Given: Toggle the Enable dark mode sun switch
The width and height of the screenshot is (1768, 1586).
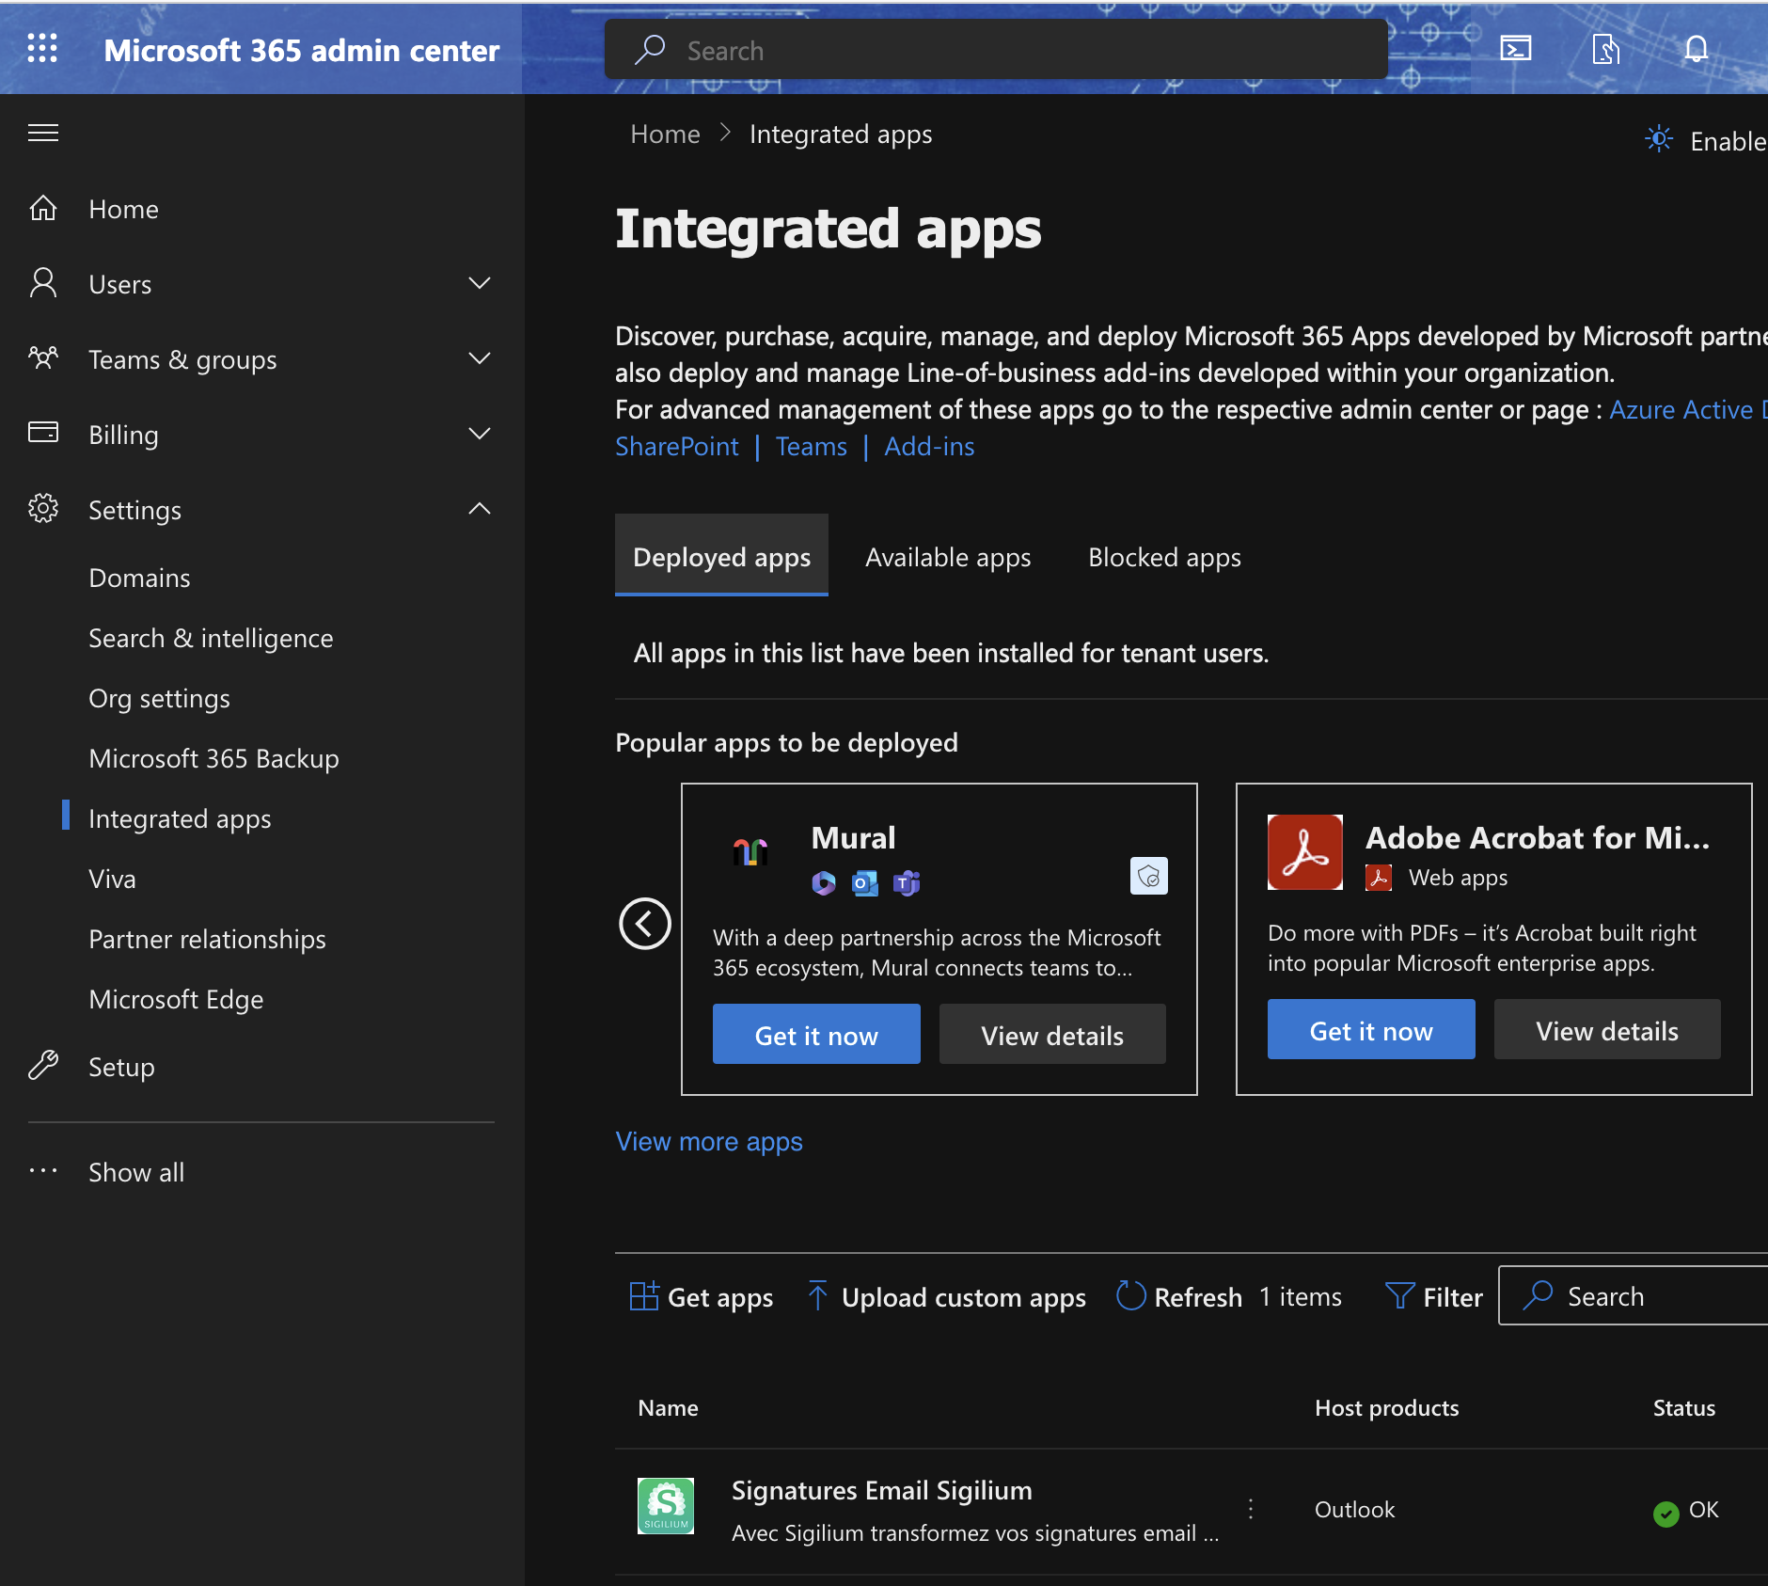Looking at the screenshot, I should [1659, 140].
